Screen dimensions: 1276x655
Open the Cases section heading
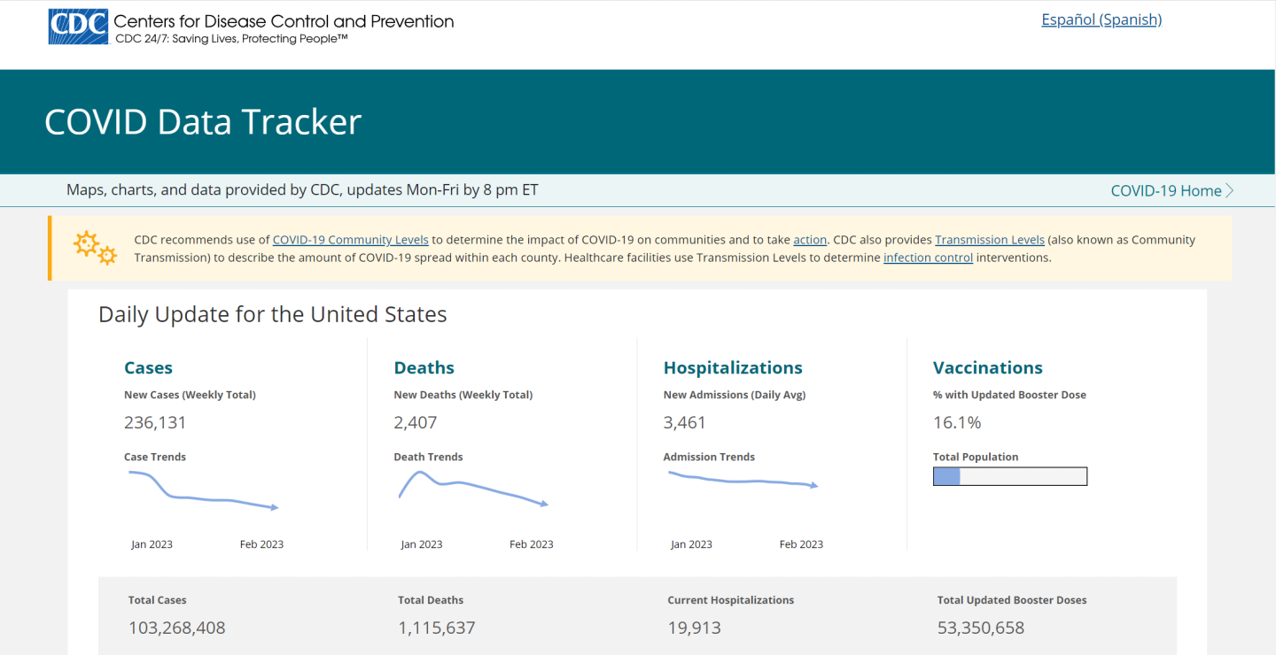(x=148, y=368)
